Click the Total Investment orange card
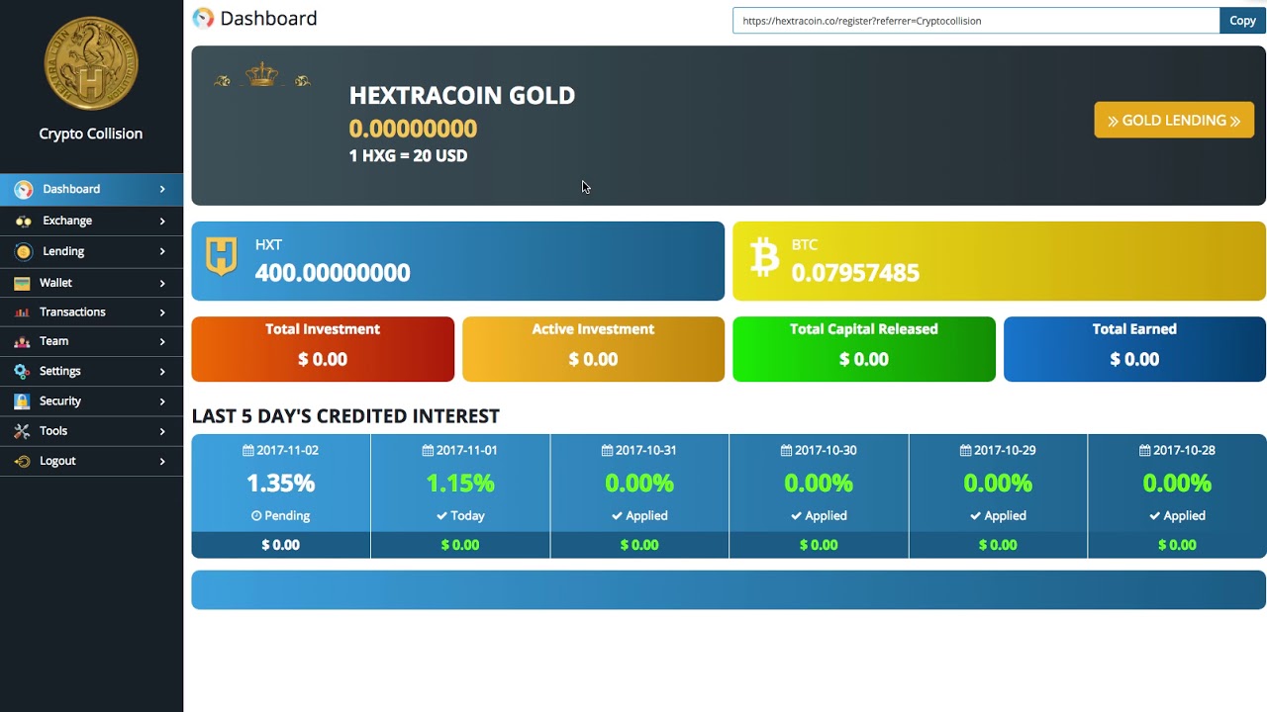Screen dimensions: 1267x712 click(x=323, y=349)
